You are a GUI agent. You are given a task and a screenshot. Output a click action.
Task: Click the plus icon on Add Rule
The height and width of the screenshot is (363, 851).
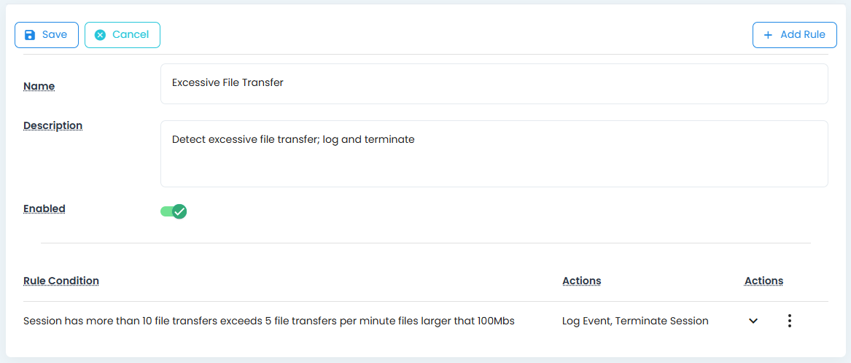[768, 35]
